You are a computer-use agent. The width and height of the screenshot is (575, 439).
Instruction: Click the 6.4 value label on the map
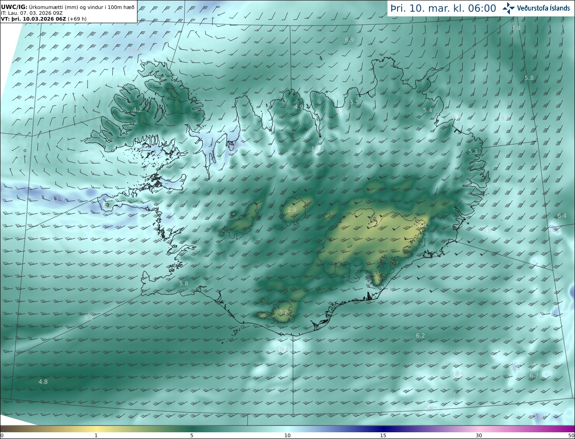[x=562, y=216]
